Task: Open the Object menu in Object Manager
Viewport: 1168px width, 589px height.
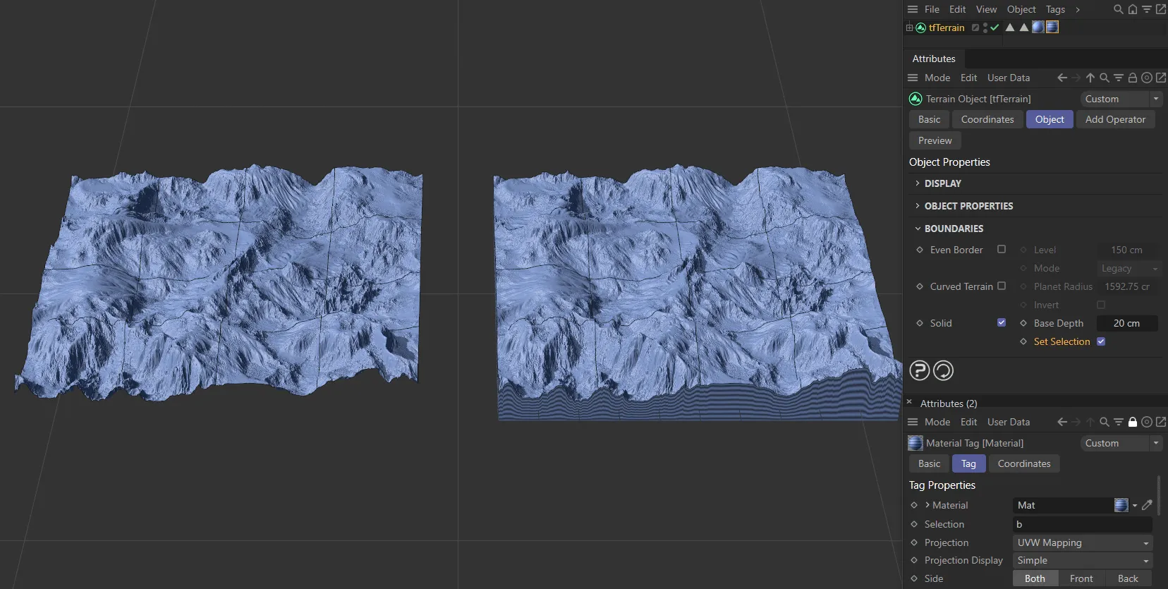Action: [1021, 9]
